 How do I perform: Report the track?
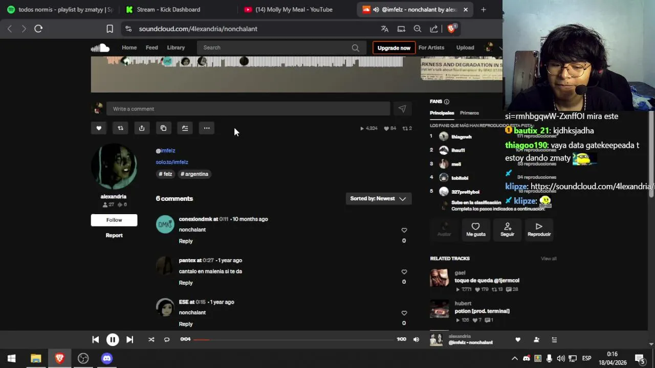(x=114, y=235)
